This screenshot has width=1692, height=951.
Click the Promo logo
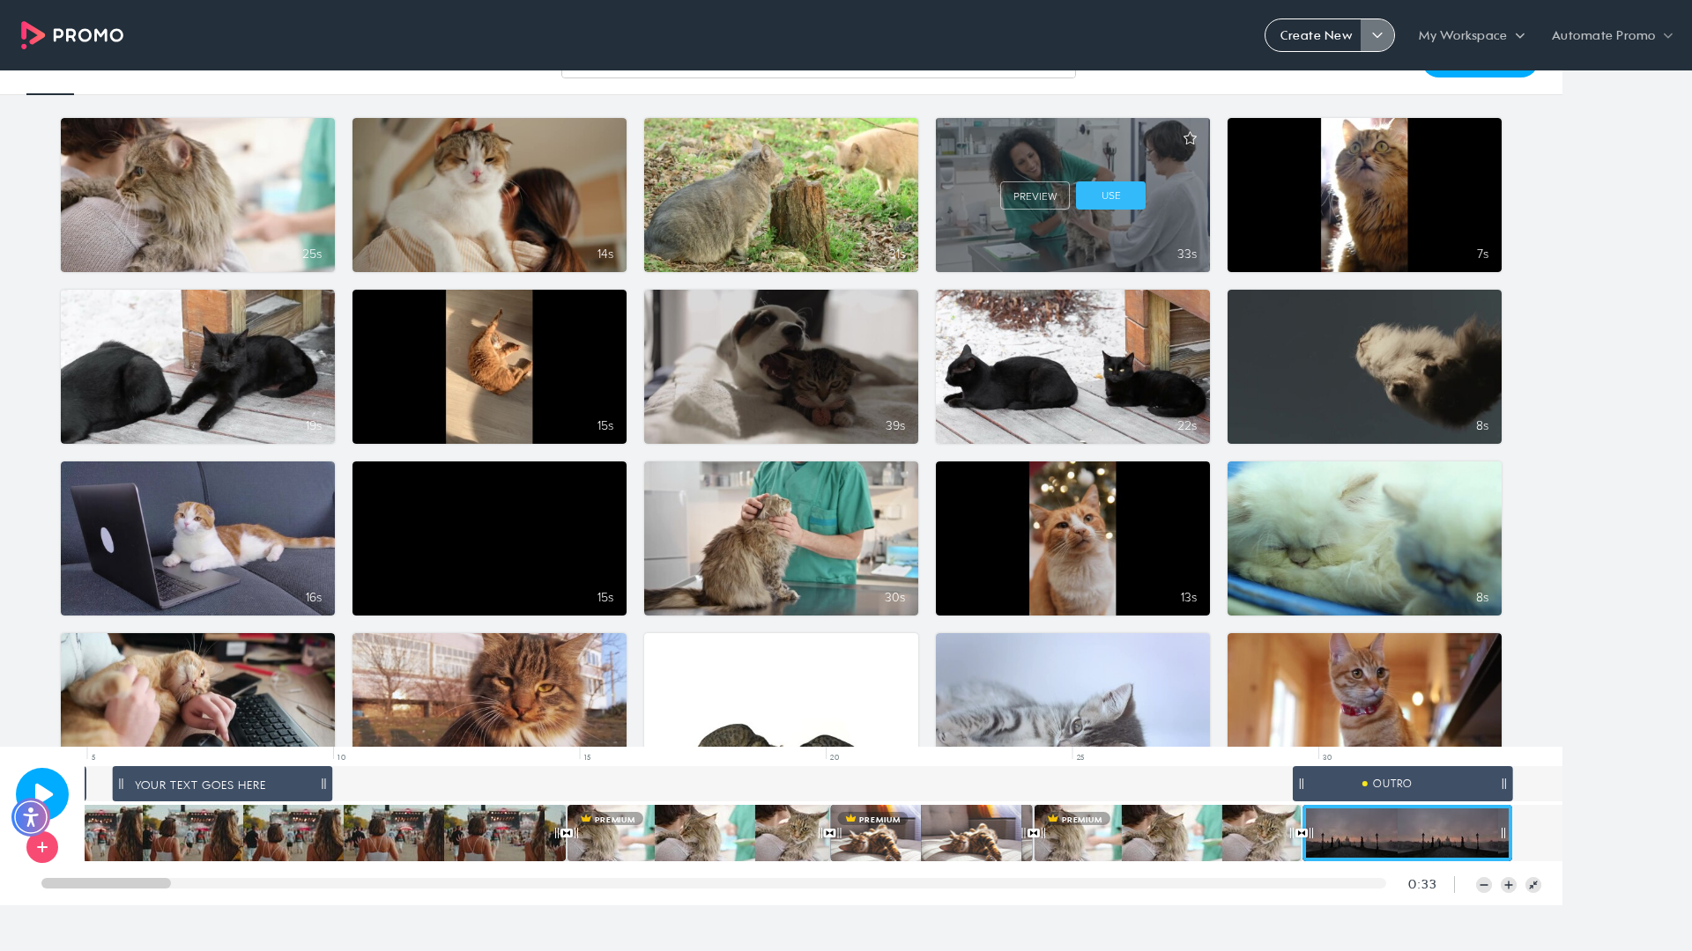coord(72,35)
